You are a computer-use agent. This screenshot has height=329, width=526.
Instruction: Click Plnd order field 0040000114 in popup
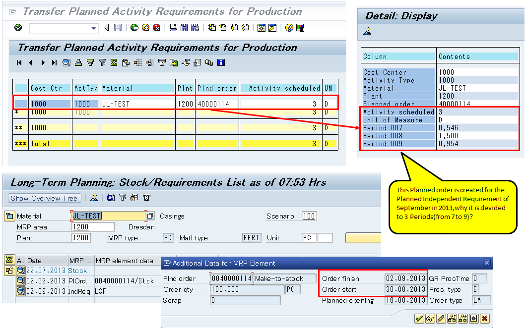point(231,278)
